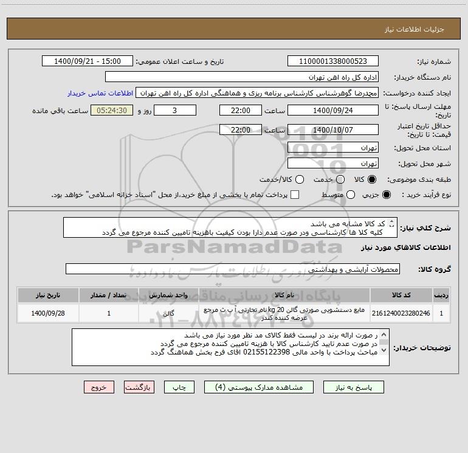
Task: Click the تعداد / مقدار column header
Action: [x=109, y=296]
